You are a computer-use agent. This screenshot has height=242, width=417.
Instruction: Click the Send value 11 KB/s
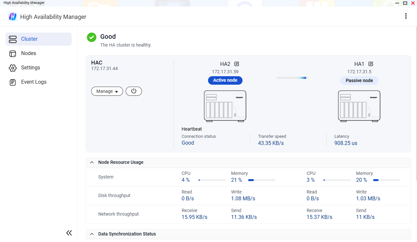pos(365,217)
